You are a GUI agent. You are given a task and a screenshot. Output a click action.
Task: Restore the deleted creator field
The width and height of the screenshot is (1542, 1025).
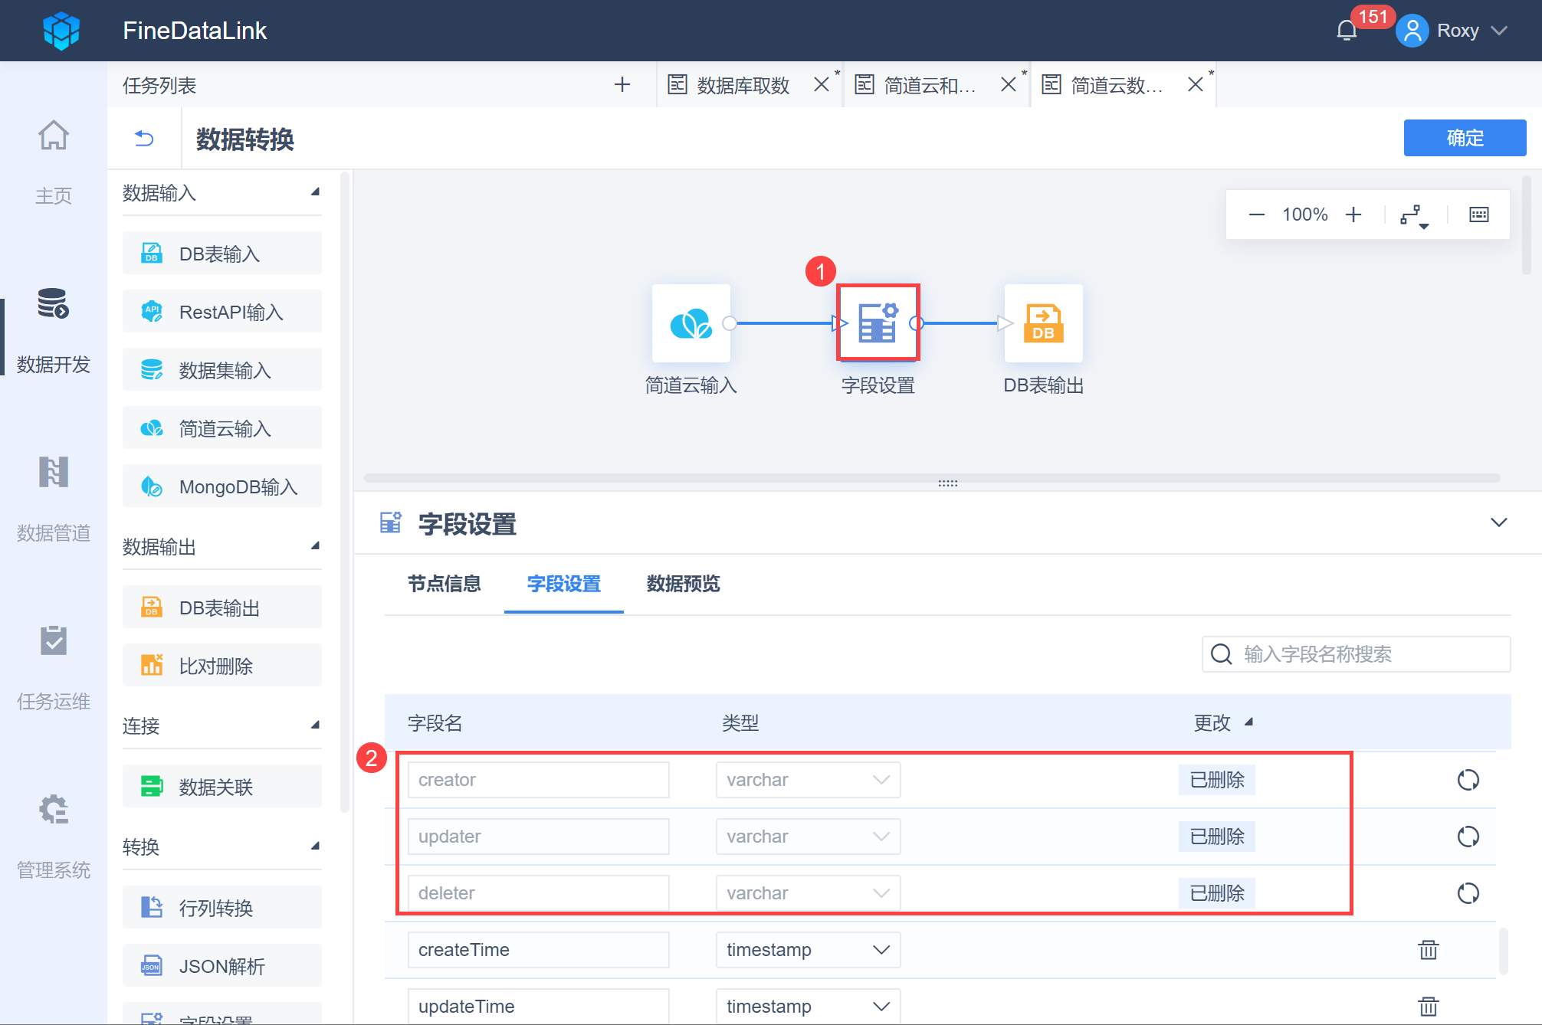1468,780
